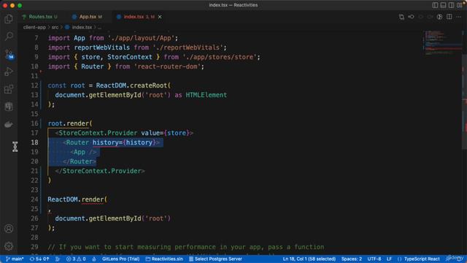
Task: Click the Split Editor Right icon
Action: click(449, 17)
